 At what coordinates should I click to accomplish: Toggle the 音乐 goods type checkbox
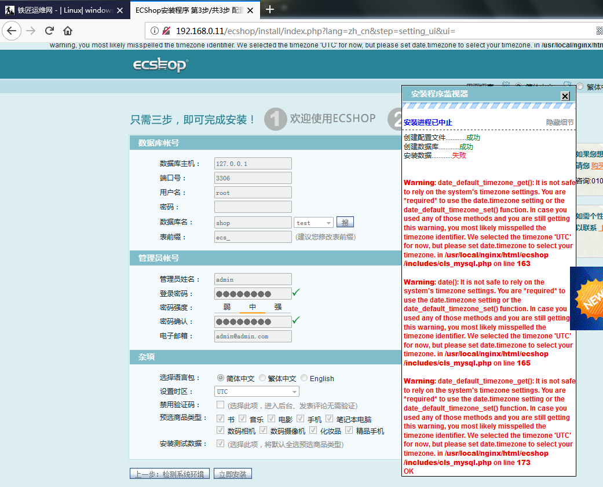pyautogui.click(x=242, y=419)
